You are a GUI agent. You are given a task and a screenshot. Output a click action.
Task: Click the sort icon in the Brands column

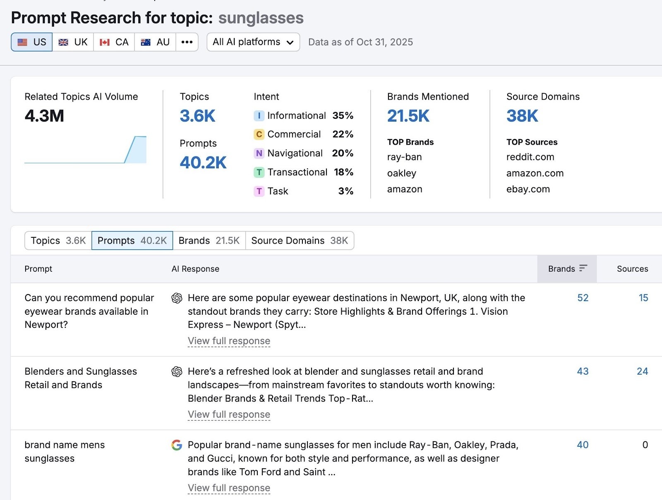click(x=583, y=268)
